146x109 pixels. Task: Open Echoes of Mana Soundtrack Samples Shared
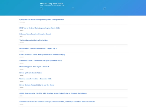point(35,34)
